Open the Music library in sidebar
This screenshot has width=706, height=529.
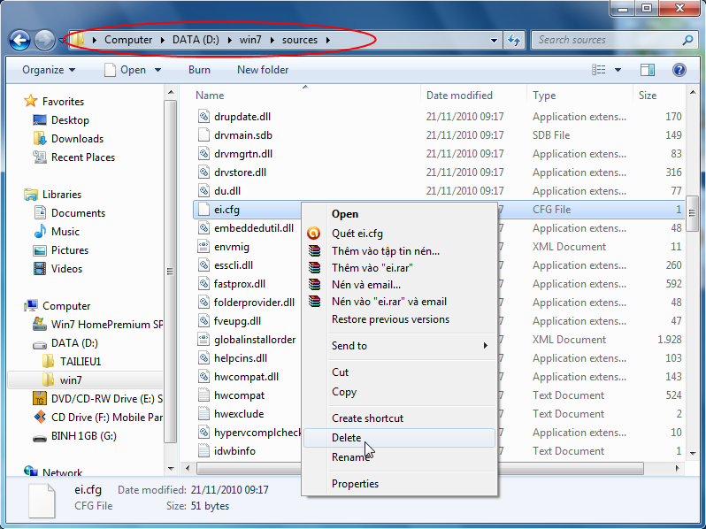pyautogui.click(x=65, y=232)
